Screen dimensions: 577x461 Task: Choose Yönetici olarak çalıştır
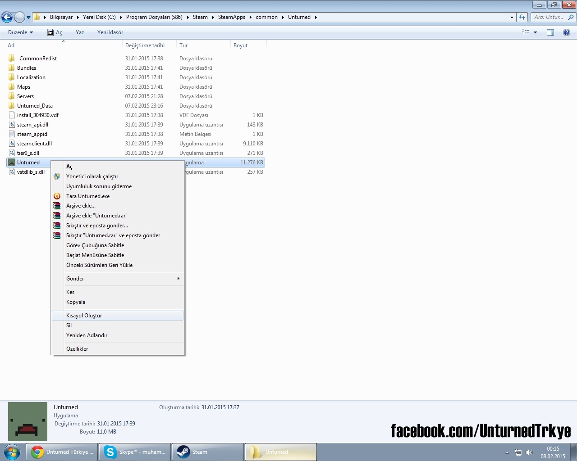click(92, 176)
